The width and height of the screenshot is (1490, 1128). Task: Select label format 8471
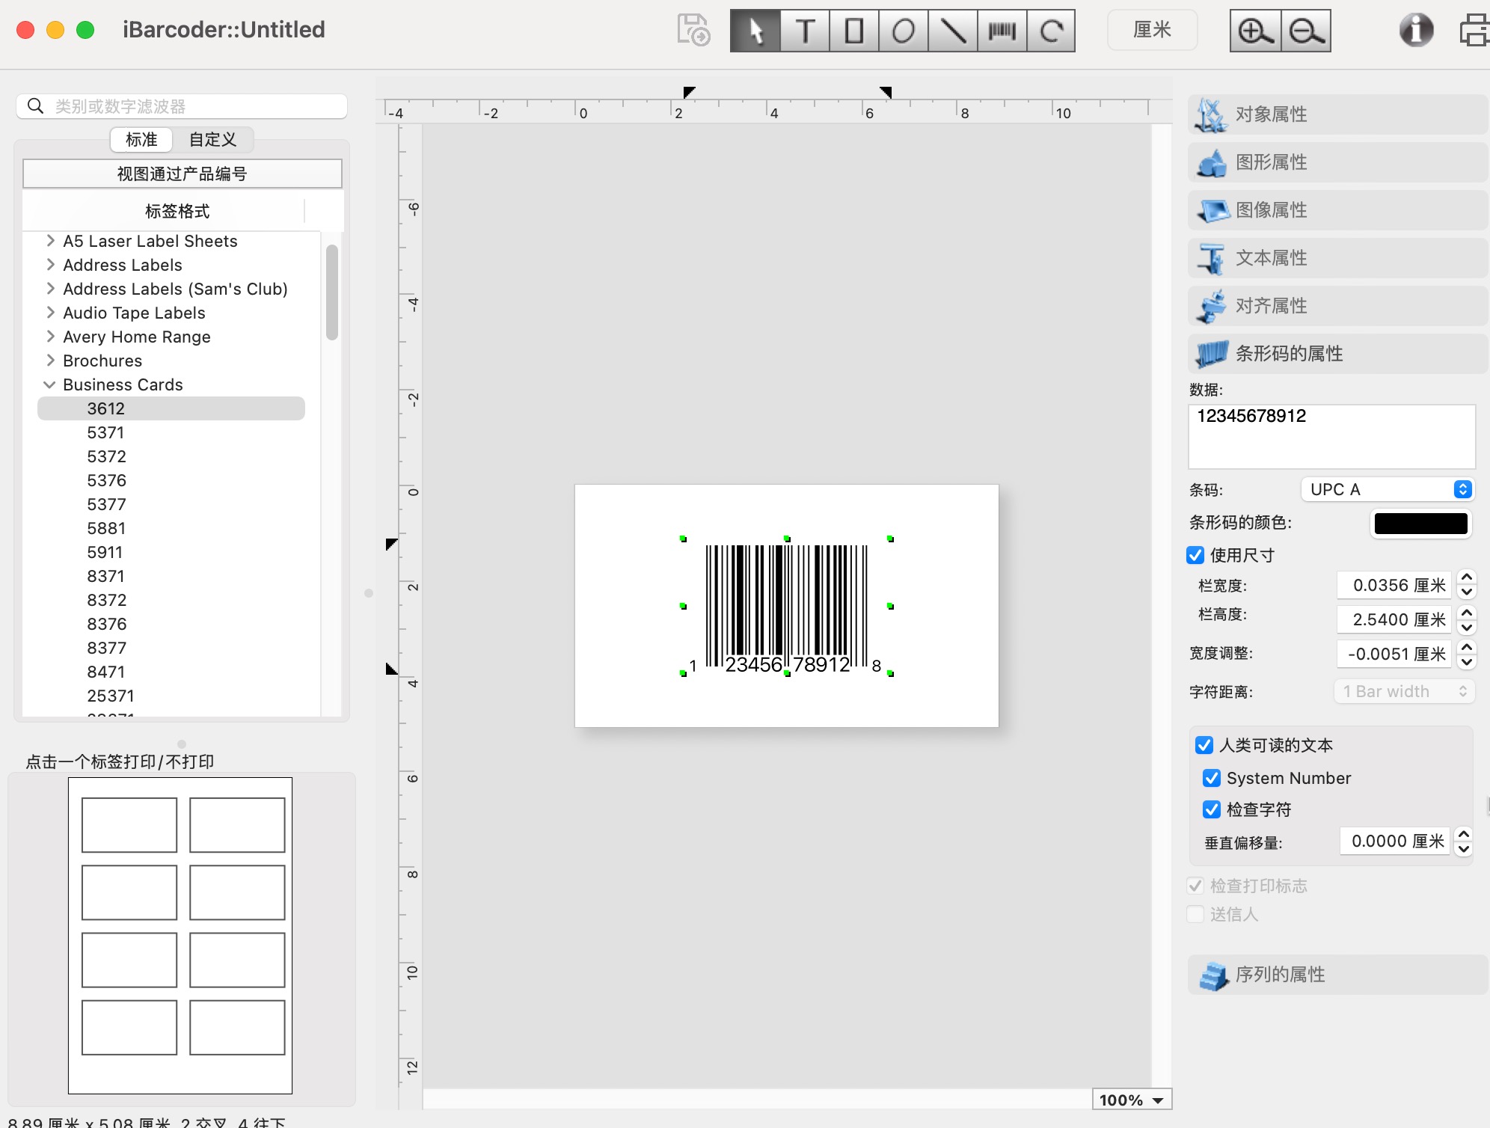point(106,672)
